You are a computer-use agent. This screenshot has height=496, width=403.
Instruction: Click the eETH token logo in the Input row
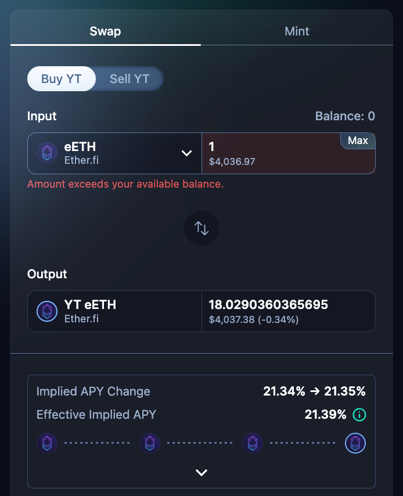click(46, 153)
